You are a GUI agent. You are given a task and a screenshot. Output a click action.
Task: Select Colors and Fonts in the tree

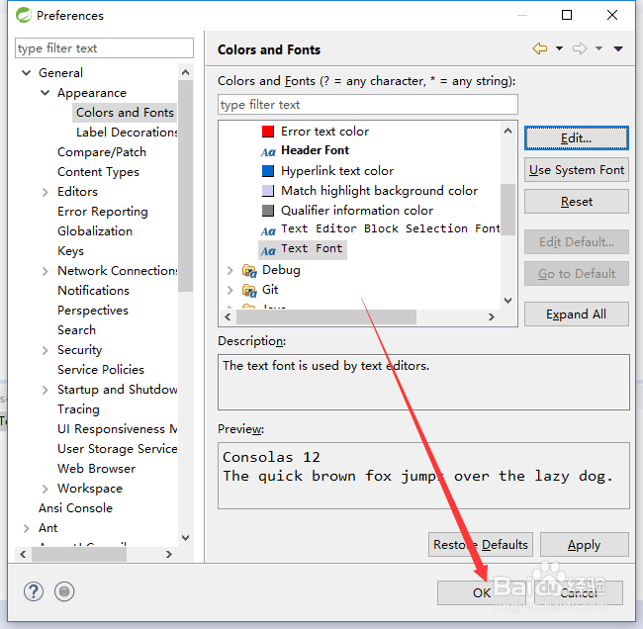[x=125, y=113]
